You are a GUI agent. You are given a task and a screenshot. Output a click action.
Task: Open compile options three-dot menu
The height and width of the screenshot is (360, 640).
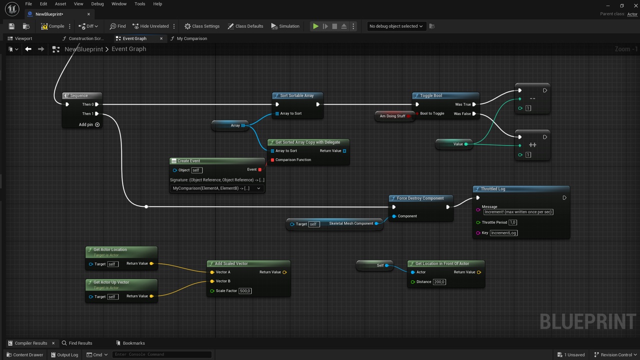tap(69, 26)
